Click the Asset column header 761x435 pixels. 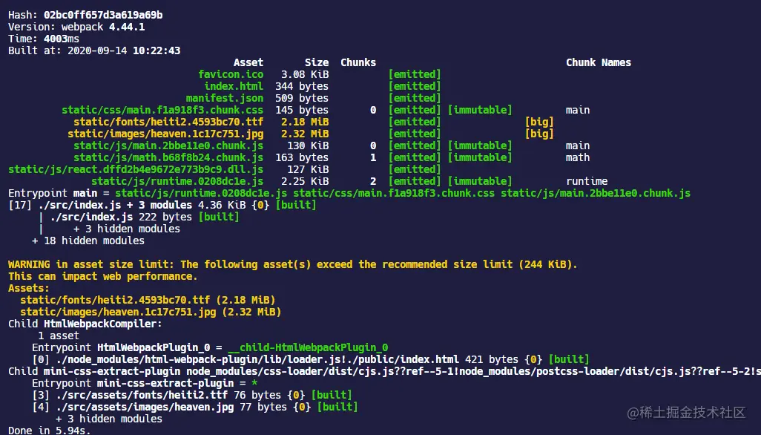tap(248, 62)
